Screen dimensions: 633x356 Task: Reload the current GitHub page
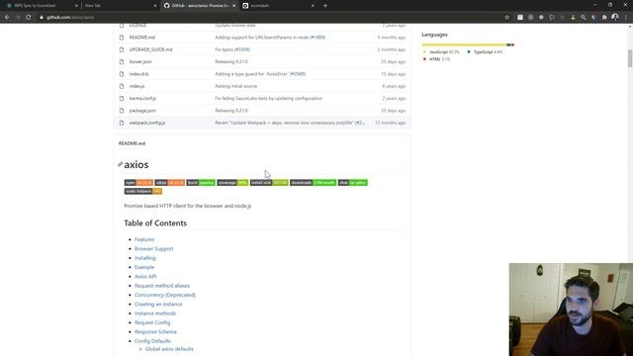(x=29, y=18)
